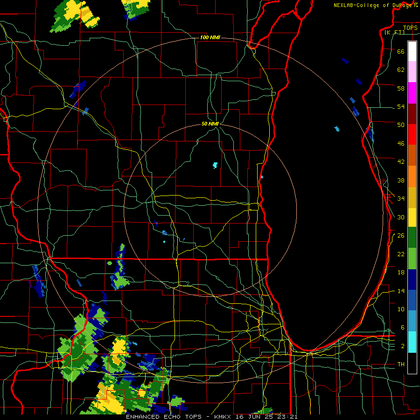Image resolution: width=420 pixels, height=420 pixels.
Task: Click the '42' legend value label
Action: click(401, 162)
